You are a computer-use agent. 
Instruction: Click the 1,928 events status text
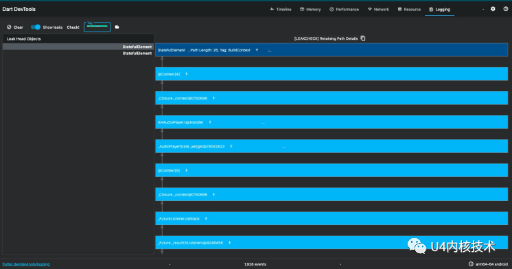pos(255,264)
